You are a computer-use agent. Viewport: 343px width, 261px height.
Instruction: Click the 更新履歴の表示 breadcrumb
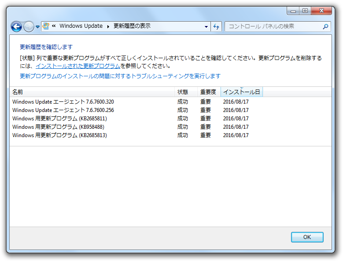click(x=132, y=26)
